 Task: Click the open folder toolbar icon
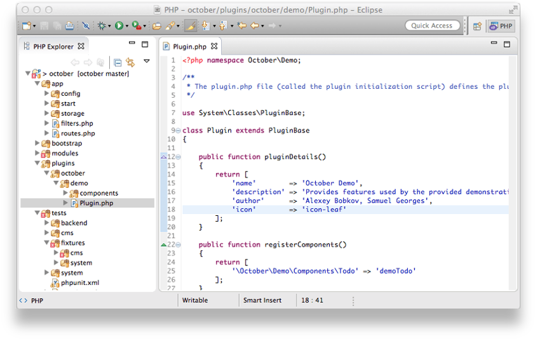pos(156,25)
